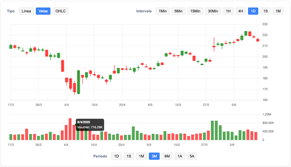The image size is (291, 167).
Task: Click the last red candle on the chart
Action: click(x=258, y=40)
